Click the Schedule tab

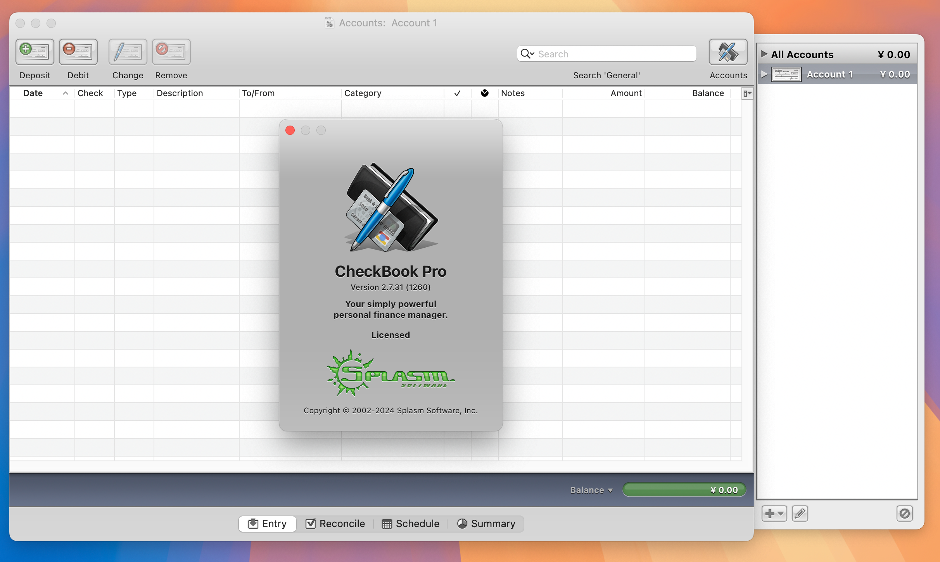(x=411, y=523)
